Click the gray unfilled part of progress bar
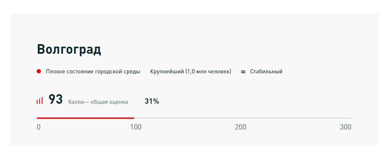 243,118
